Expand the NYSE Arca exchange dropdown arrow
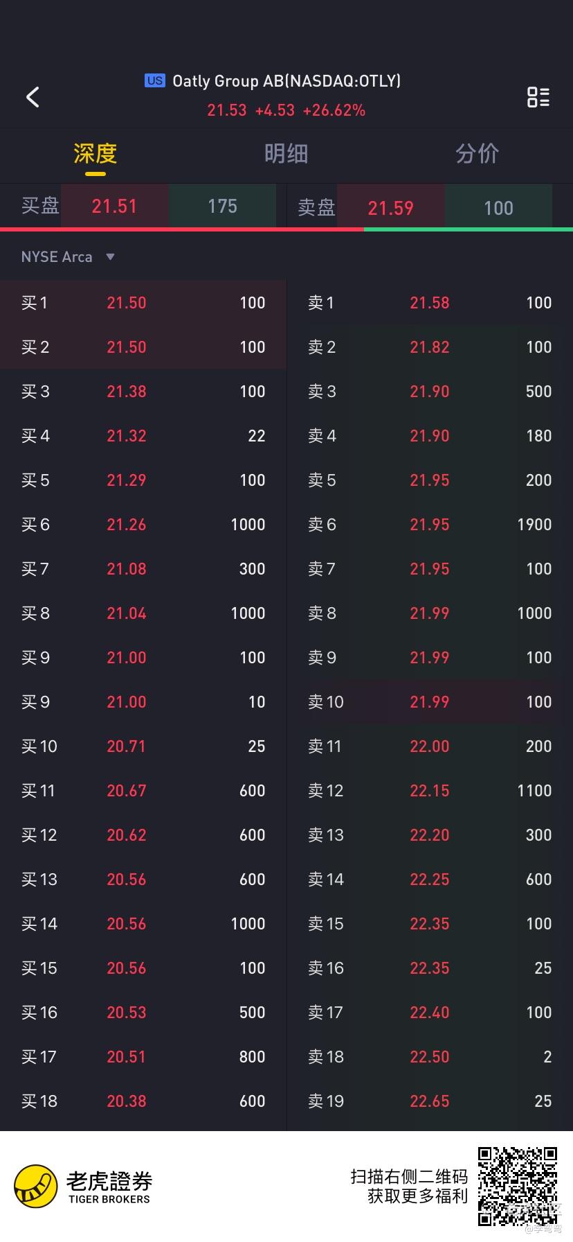The width and height of the screenshot is (573, 1242). (110, 257)
